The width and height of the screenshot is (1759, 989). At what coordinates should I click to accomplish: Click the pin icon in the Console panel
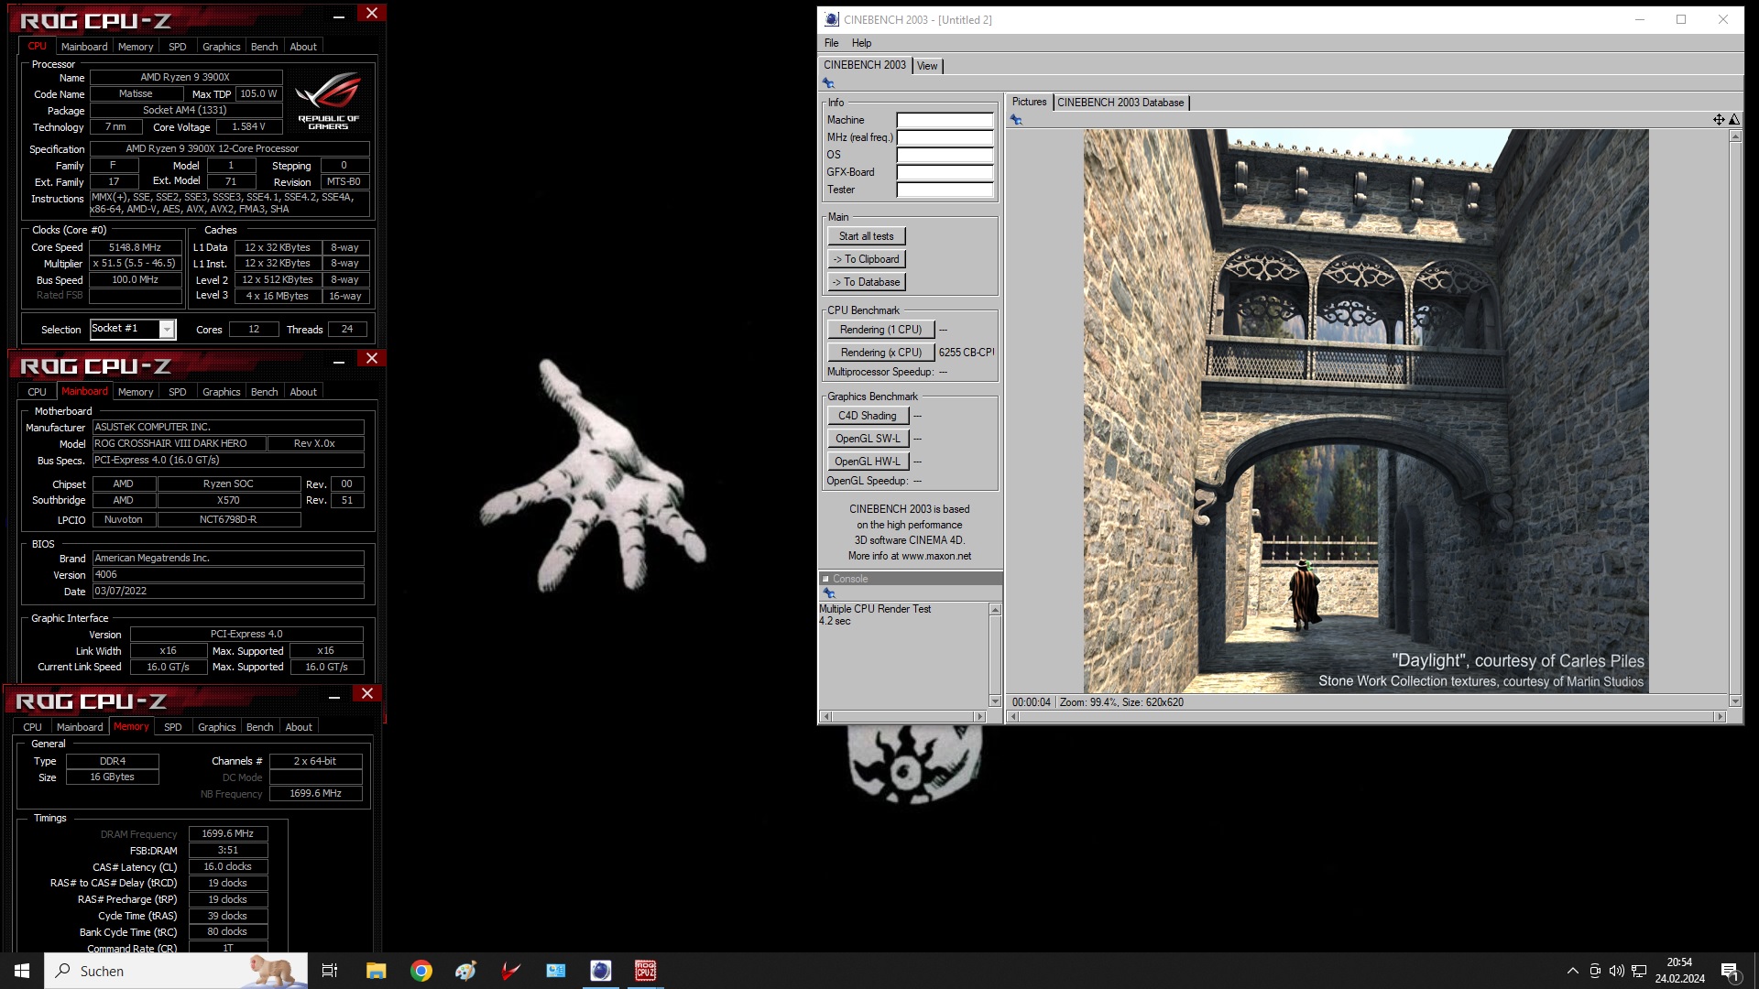829,593
